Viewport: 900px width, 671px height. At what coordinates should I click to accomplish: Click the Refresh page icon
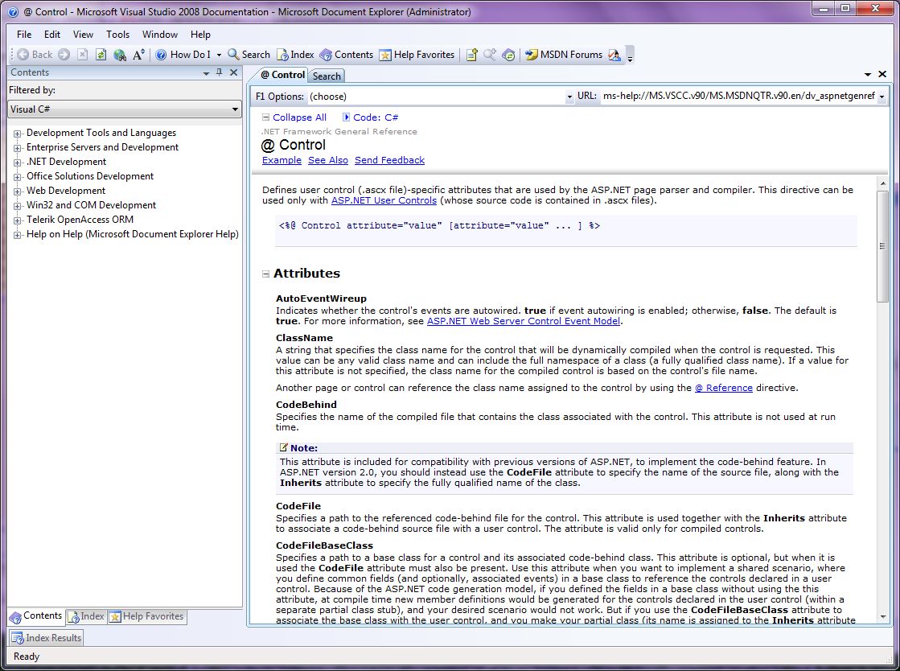click(101, 55)
